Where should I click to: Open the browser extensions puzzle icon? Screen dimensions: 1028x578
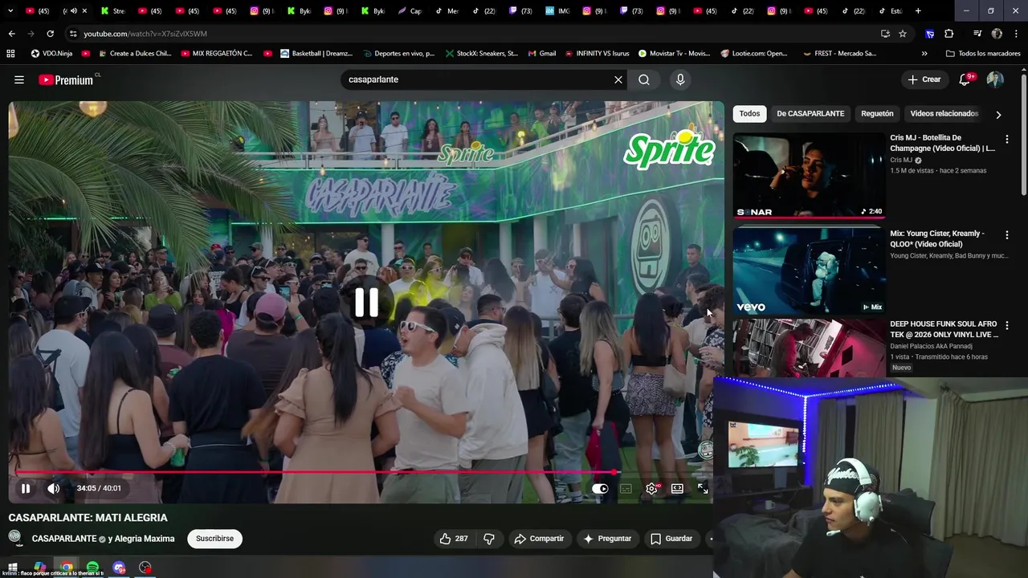point(948,34)
